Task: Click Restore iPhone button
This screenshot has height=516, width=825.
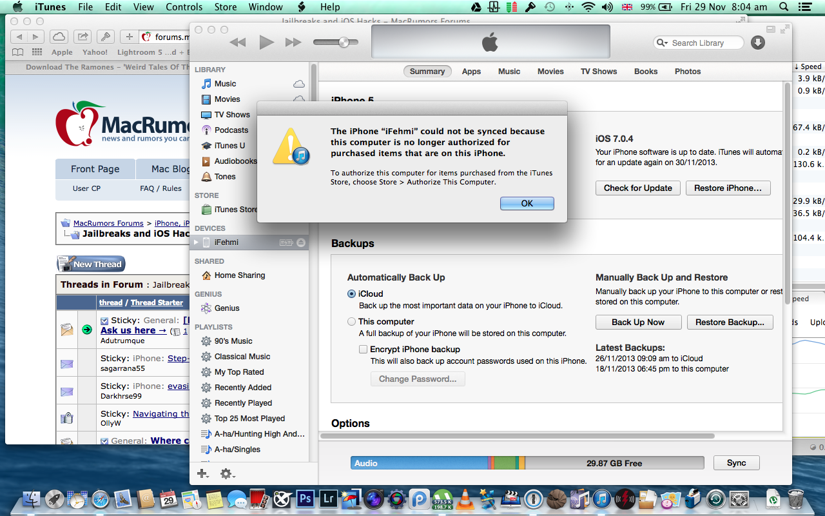Action: [728, 188]
